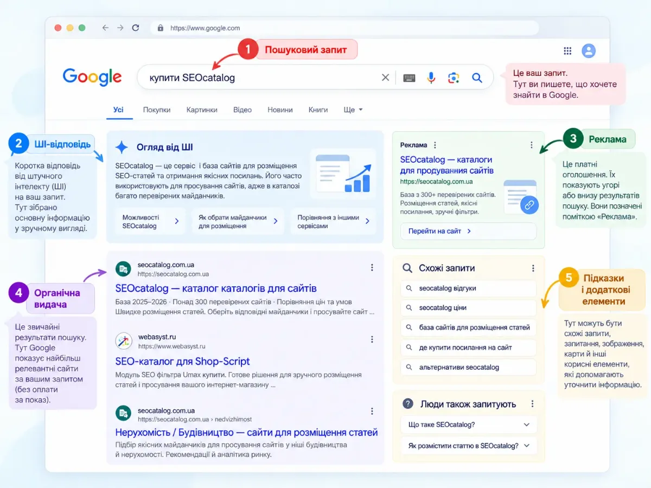Select suggestion альтернативи seocatalog
This screenshot has width=651, height=488.
(x=469, y=367)
